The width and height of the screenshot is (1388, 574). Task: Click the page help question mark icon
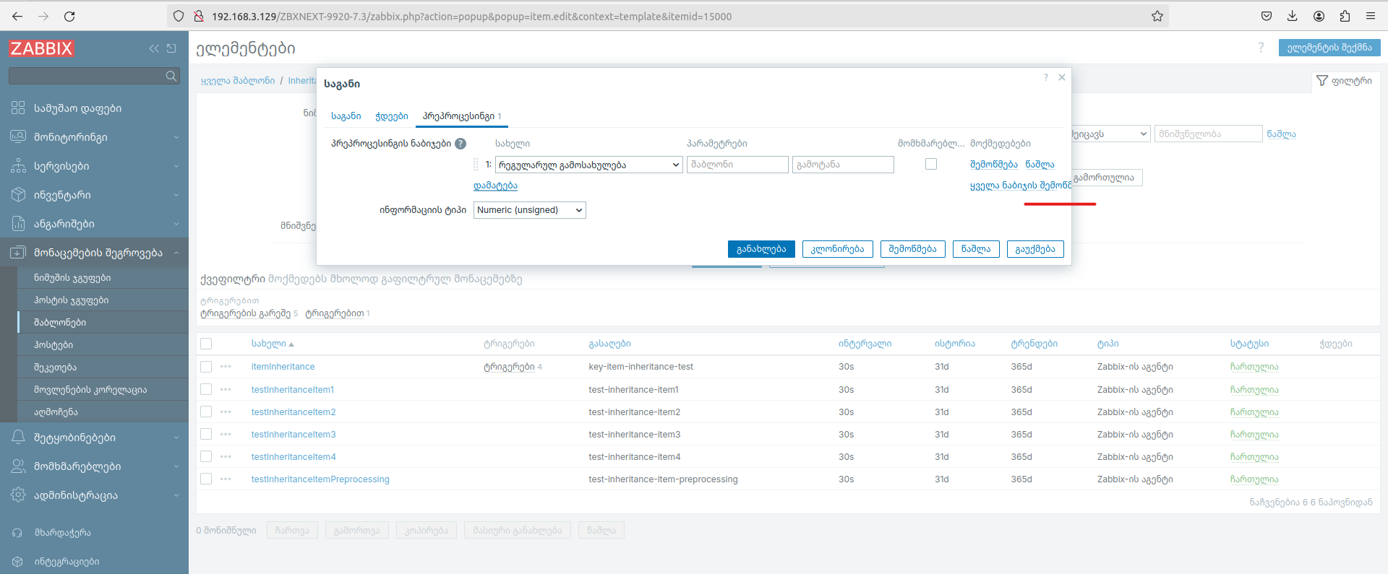pos(1261,48)
